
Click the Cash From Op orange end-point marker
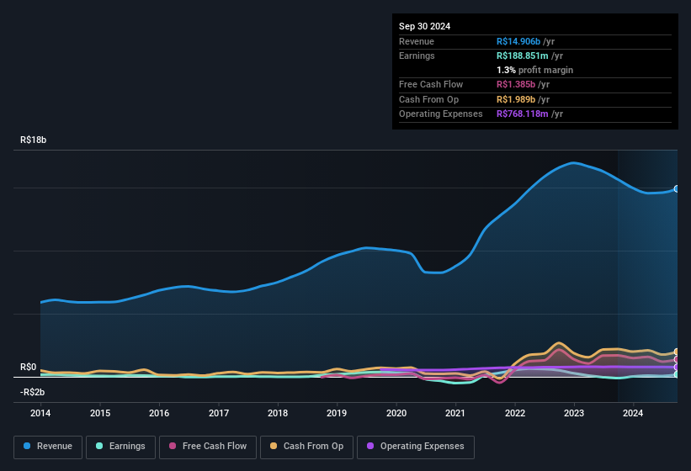[677, 352]
